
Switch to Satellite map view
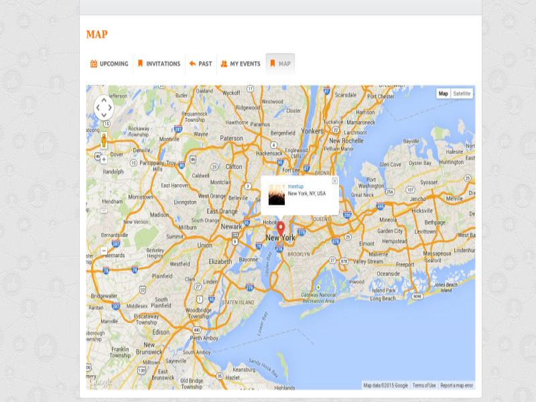[x=462, y=94]
